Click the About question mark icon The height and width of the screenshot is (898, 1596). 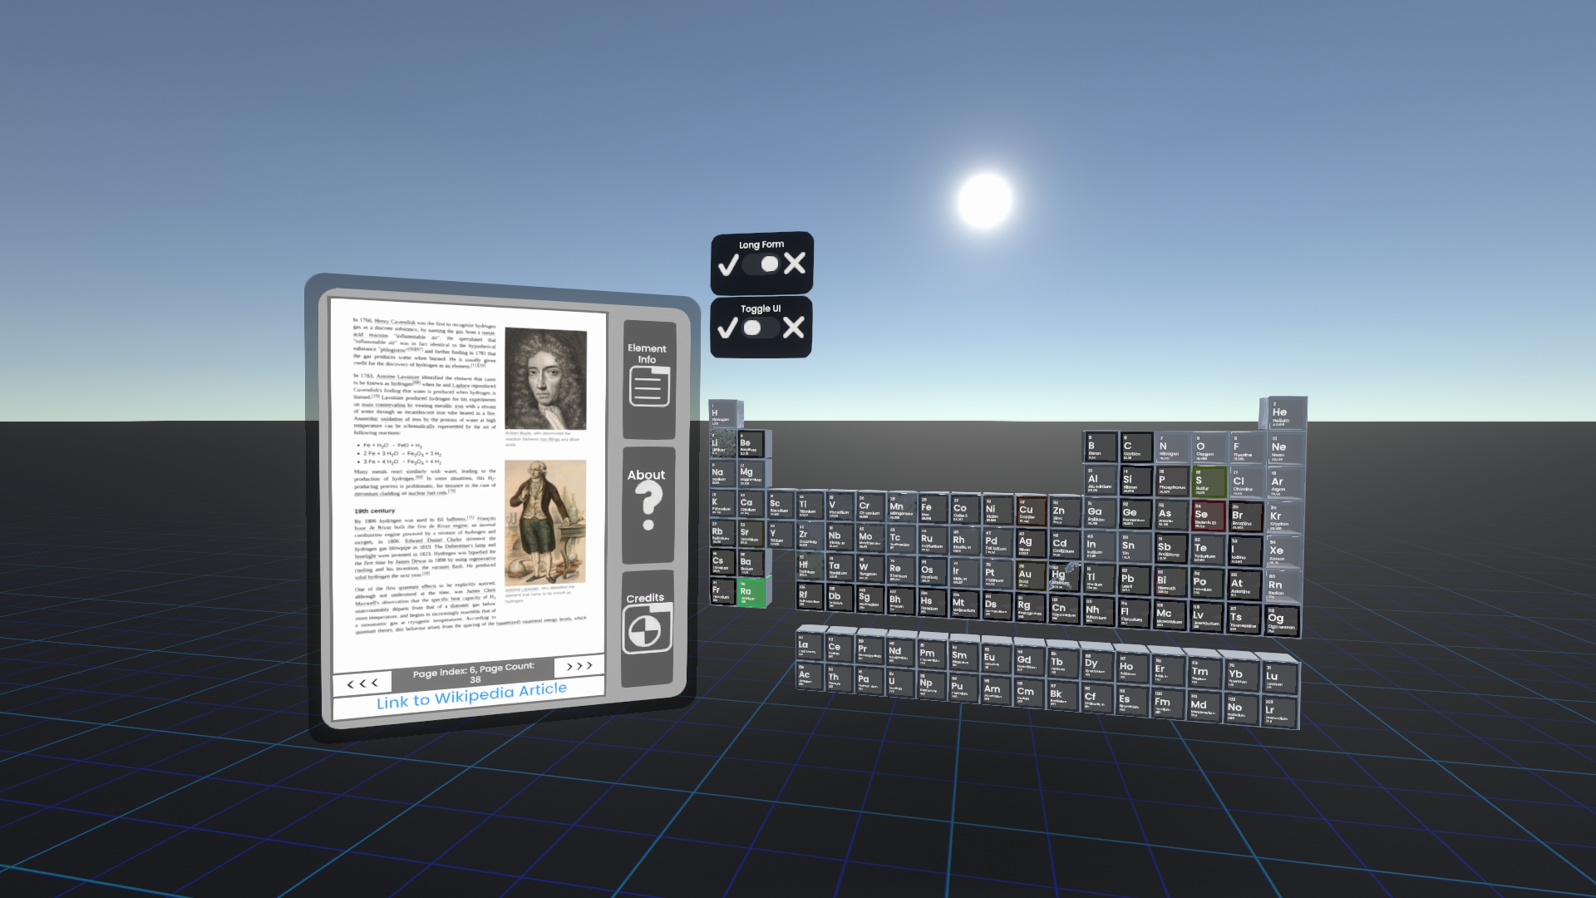(648, 506)
